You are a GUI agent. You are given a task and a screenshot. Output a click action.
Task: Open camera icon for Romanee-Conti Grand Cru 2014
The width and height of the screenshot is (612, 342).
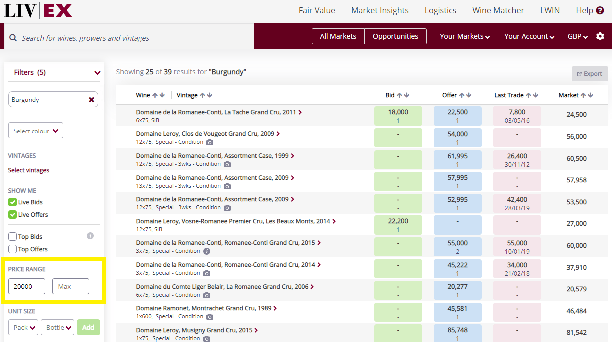pos(207,273)
